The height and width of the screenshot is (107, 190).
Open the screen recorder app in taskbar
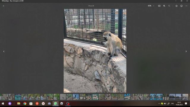tap(68, 104)
